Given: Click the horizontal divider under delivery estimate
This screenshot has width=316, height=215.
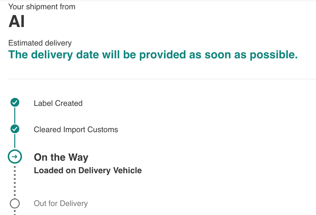Looking at the screenshot, I should 162,79.
